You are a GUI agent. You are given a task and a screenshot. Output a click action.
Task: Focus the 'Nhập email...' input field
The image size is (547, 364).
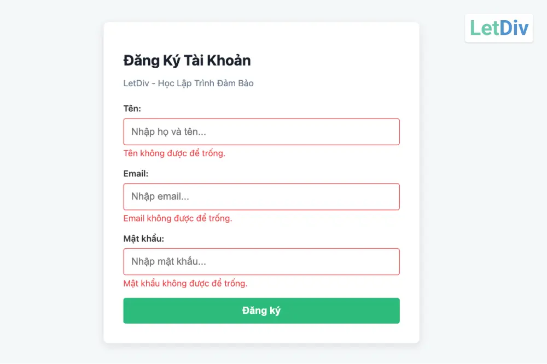point(261,196)
